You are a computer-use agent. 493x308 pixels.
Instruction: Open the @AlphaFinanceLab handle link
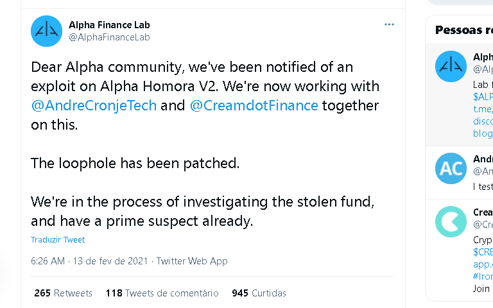(109, 37)
